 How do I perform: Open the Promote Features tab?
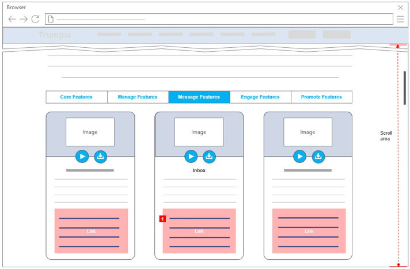322,97
